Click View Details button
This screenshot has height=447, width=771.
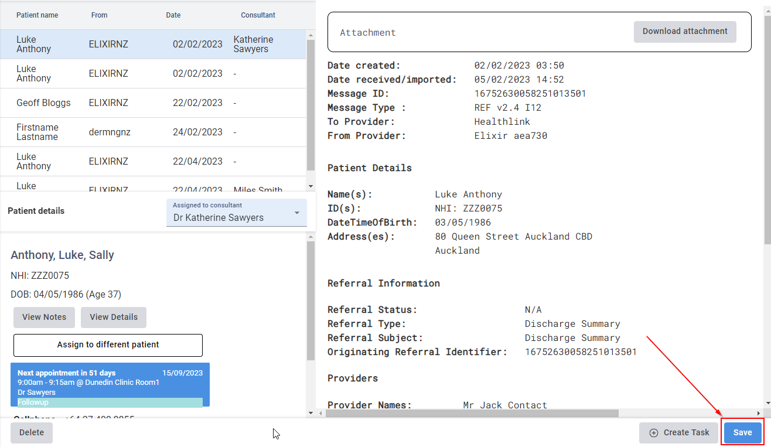[114, 318]
